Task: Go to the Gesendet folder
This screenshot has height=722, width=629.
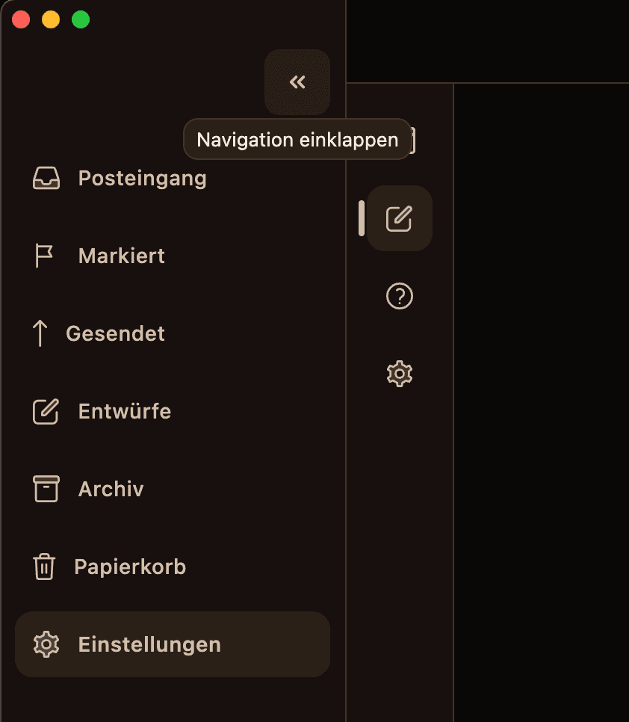Action: pos(116,333)
